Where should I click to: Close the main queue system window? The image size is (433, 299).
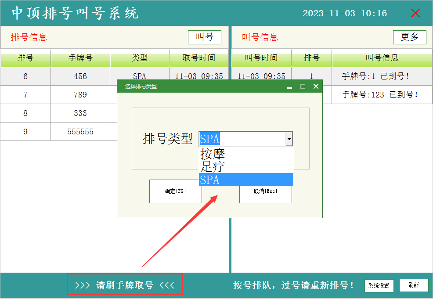tap(415, 13)
